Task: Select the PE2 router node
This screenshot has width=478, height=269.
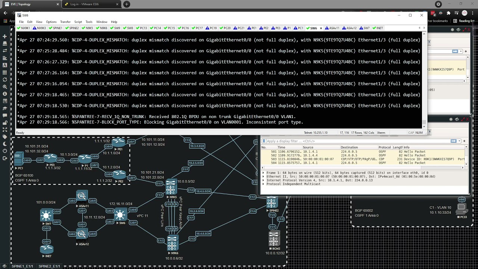Action: 119,175
